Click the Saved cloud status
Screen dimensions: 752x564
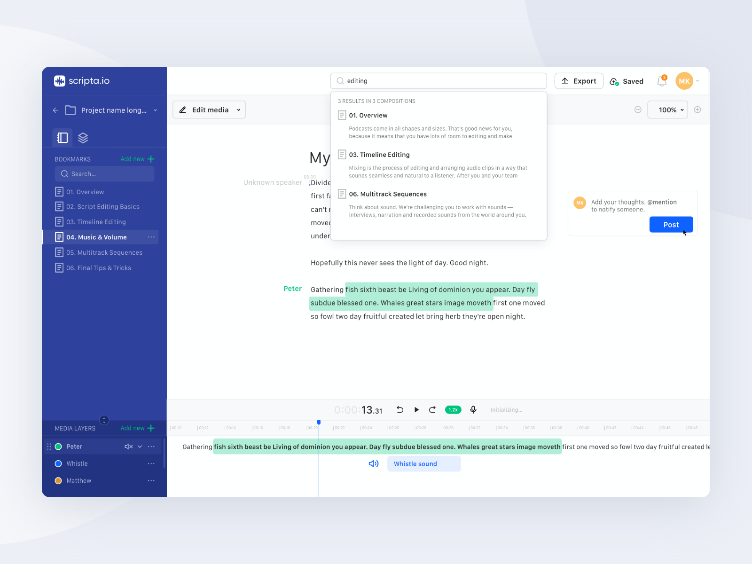point(627,81)
